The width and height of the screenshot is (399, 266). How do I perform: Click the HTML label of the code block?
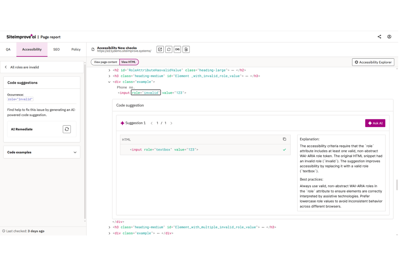[x=126, y=140]
